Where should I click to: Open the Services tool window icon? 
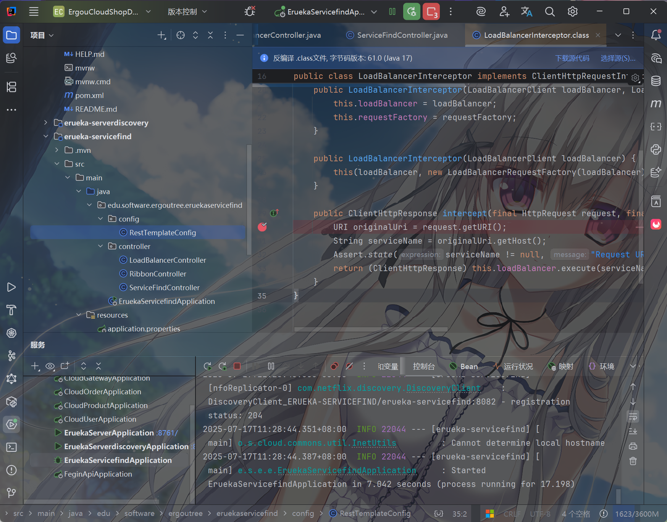(11, 424)
